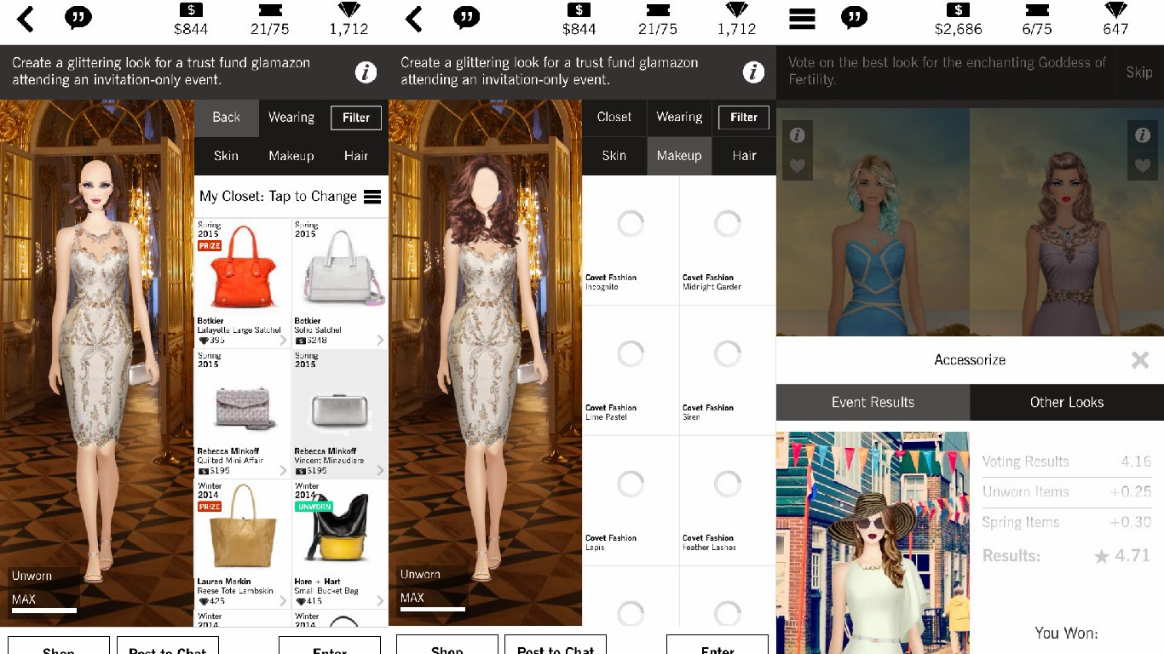1164x654 pixels.
Task: Select the Hare + Hart Small Bucket Bag
Action: click(340, 544)
